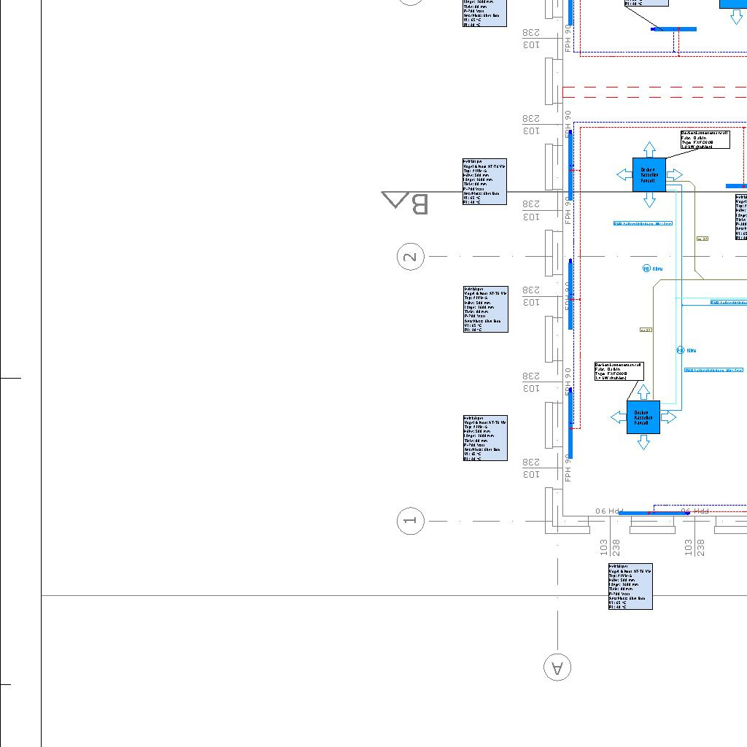Click the up arrow on the upper fan coil
The height and width of the screenshot is (747, 747).
pyautogui.click(x=649, y=150)
